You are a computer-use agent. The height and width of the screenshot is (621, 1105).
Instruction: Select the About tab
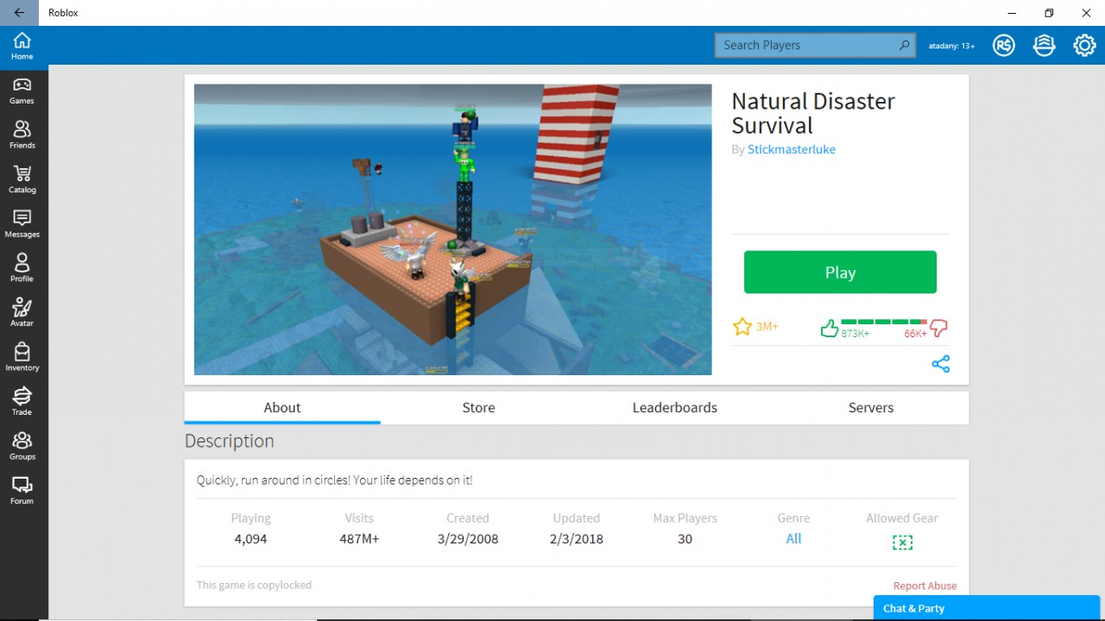(282, 408)
